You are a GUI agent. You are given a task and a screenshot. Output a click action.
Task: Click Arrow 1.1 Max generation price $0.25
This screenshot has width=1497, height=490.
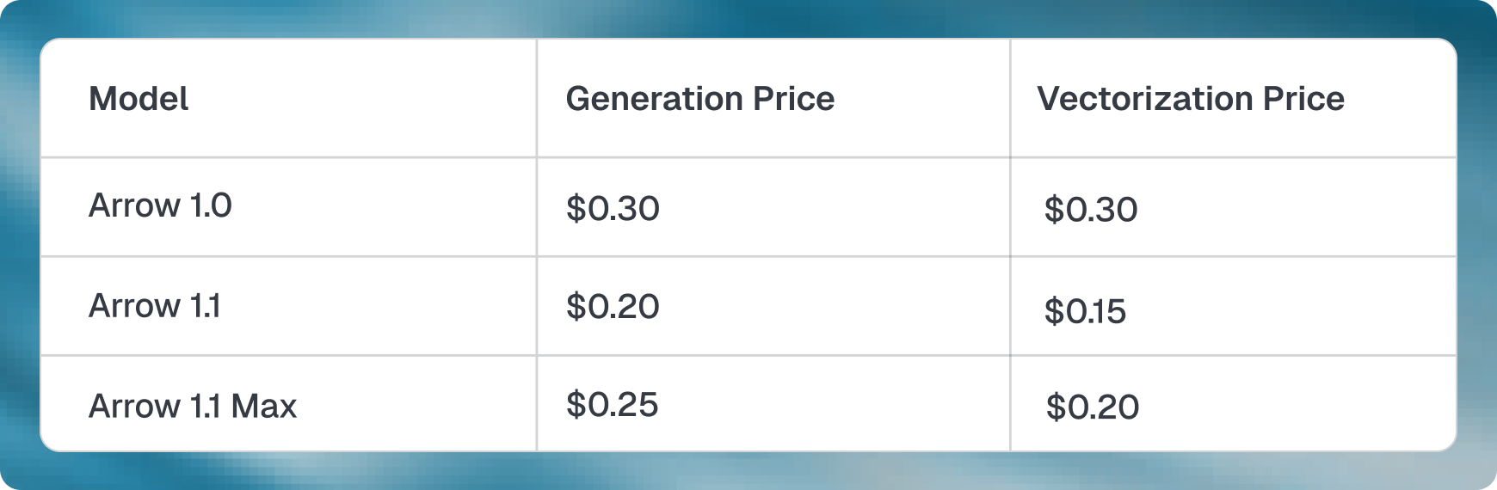612,405
